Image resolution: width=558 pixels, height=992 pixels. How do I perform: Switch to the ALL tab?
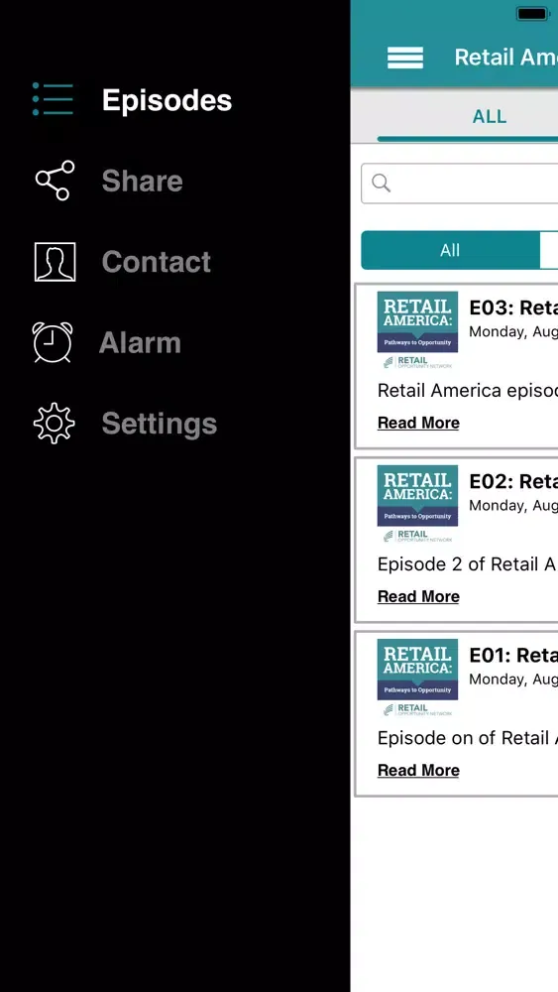point(490,116)
